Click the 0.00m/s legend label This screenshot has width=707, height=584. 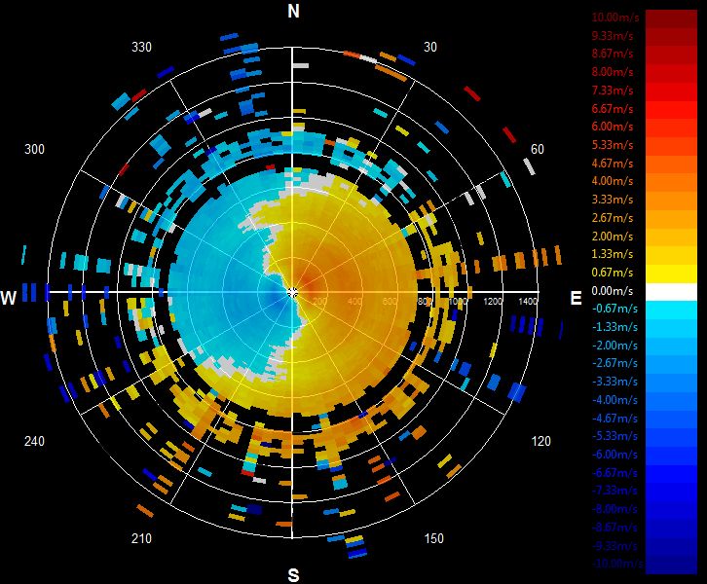613,291
